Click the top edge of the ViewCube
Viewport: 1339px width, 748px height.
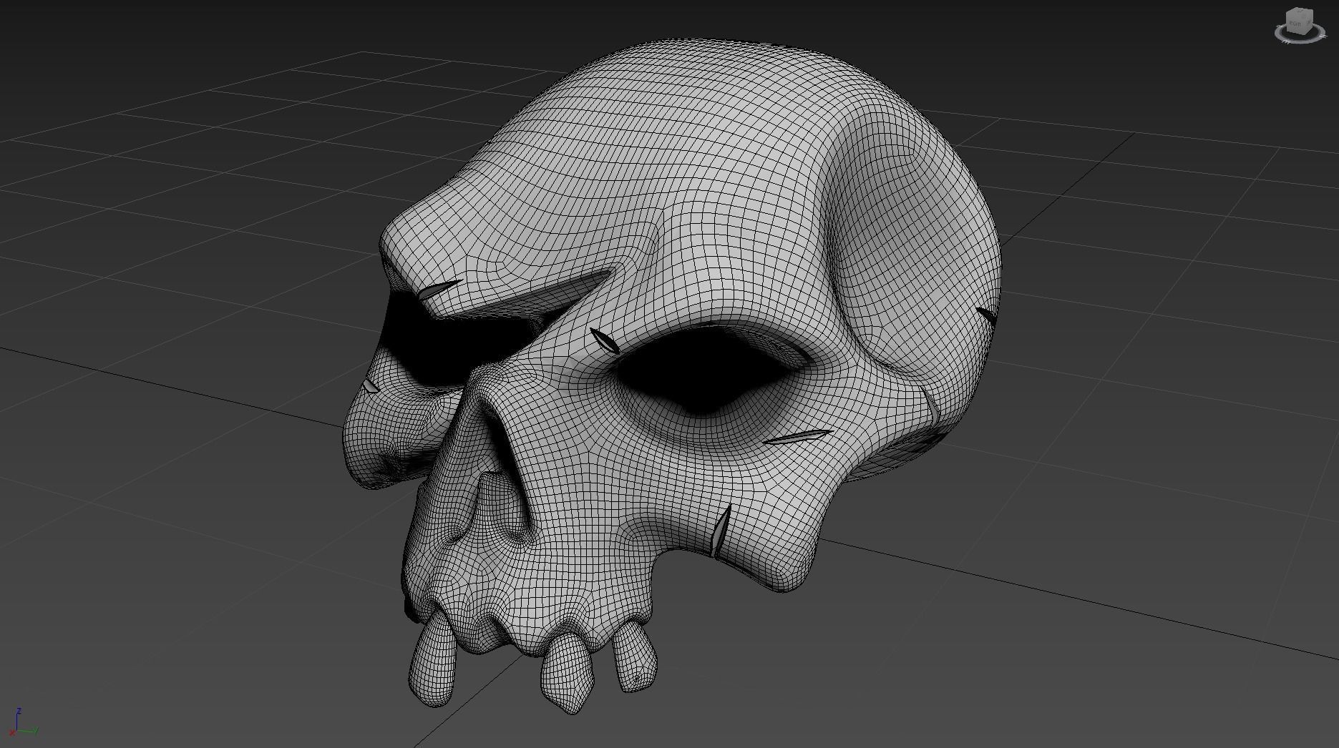[1298, 7]
